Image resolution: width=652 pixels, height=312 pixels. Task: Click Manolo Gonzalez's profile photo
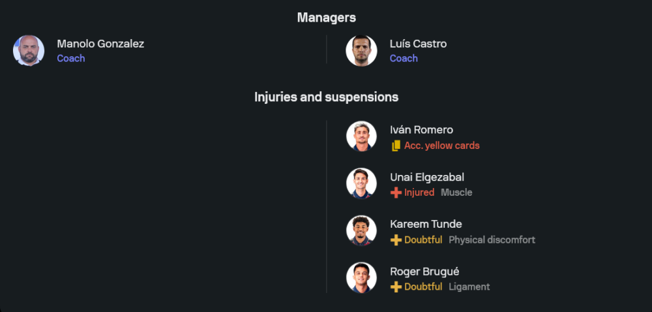pos(29,51)
